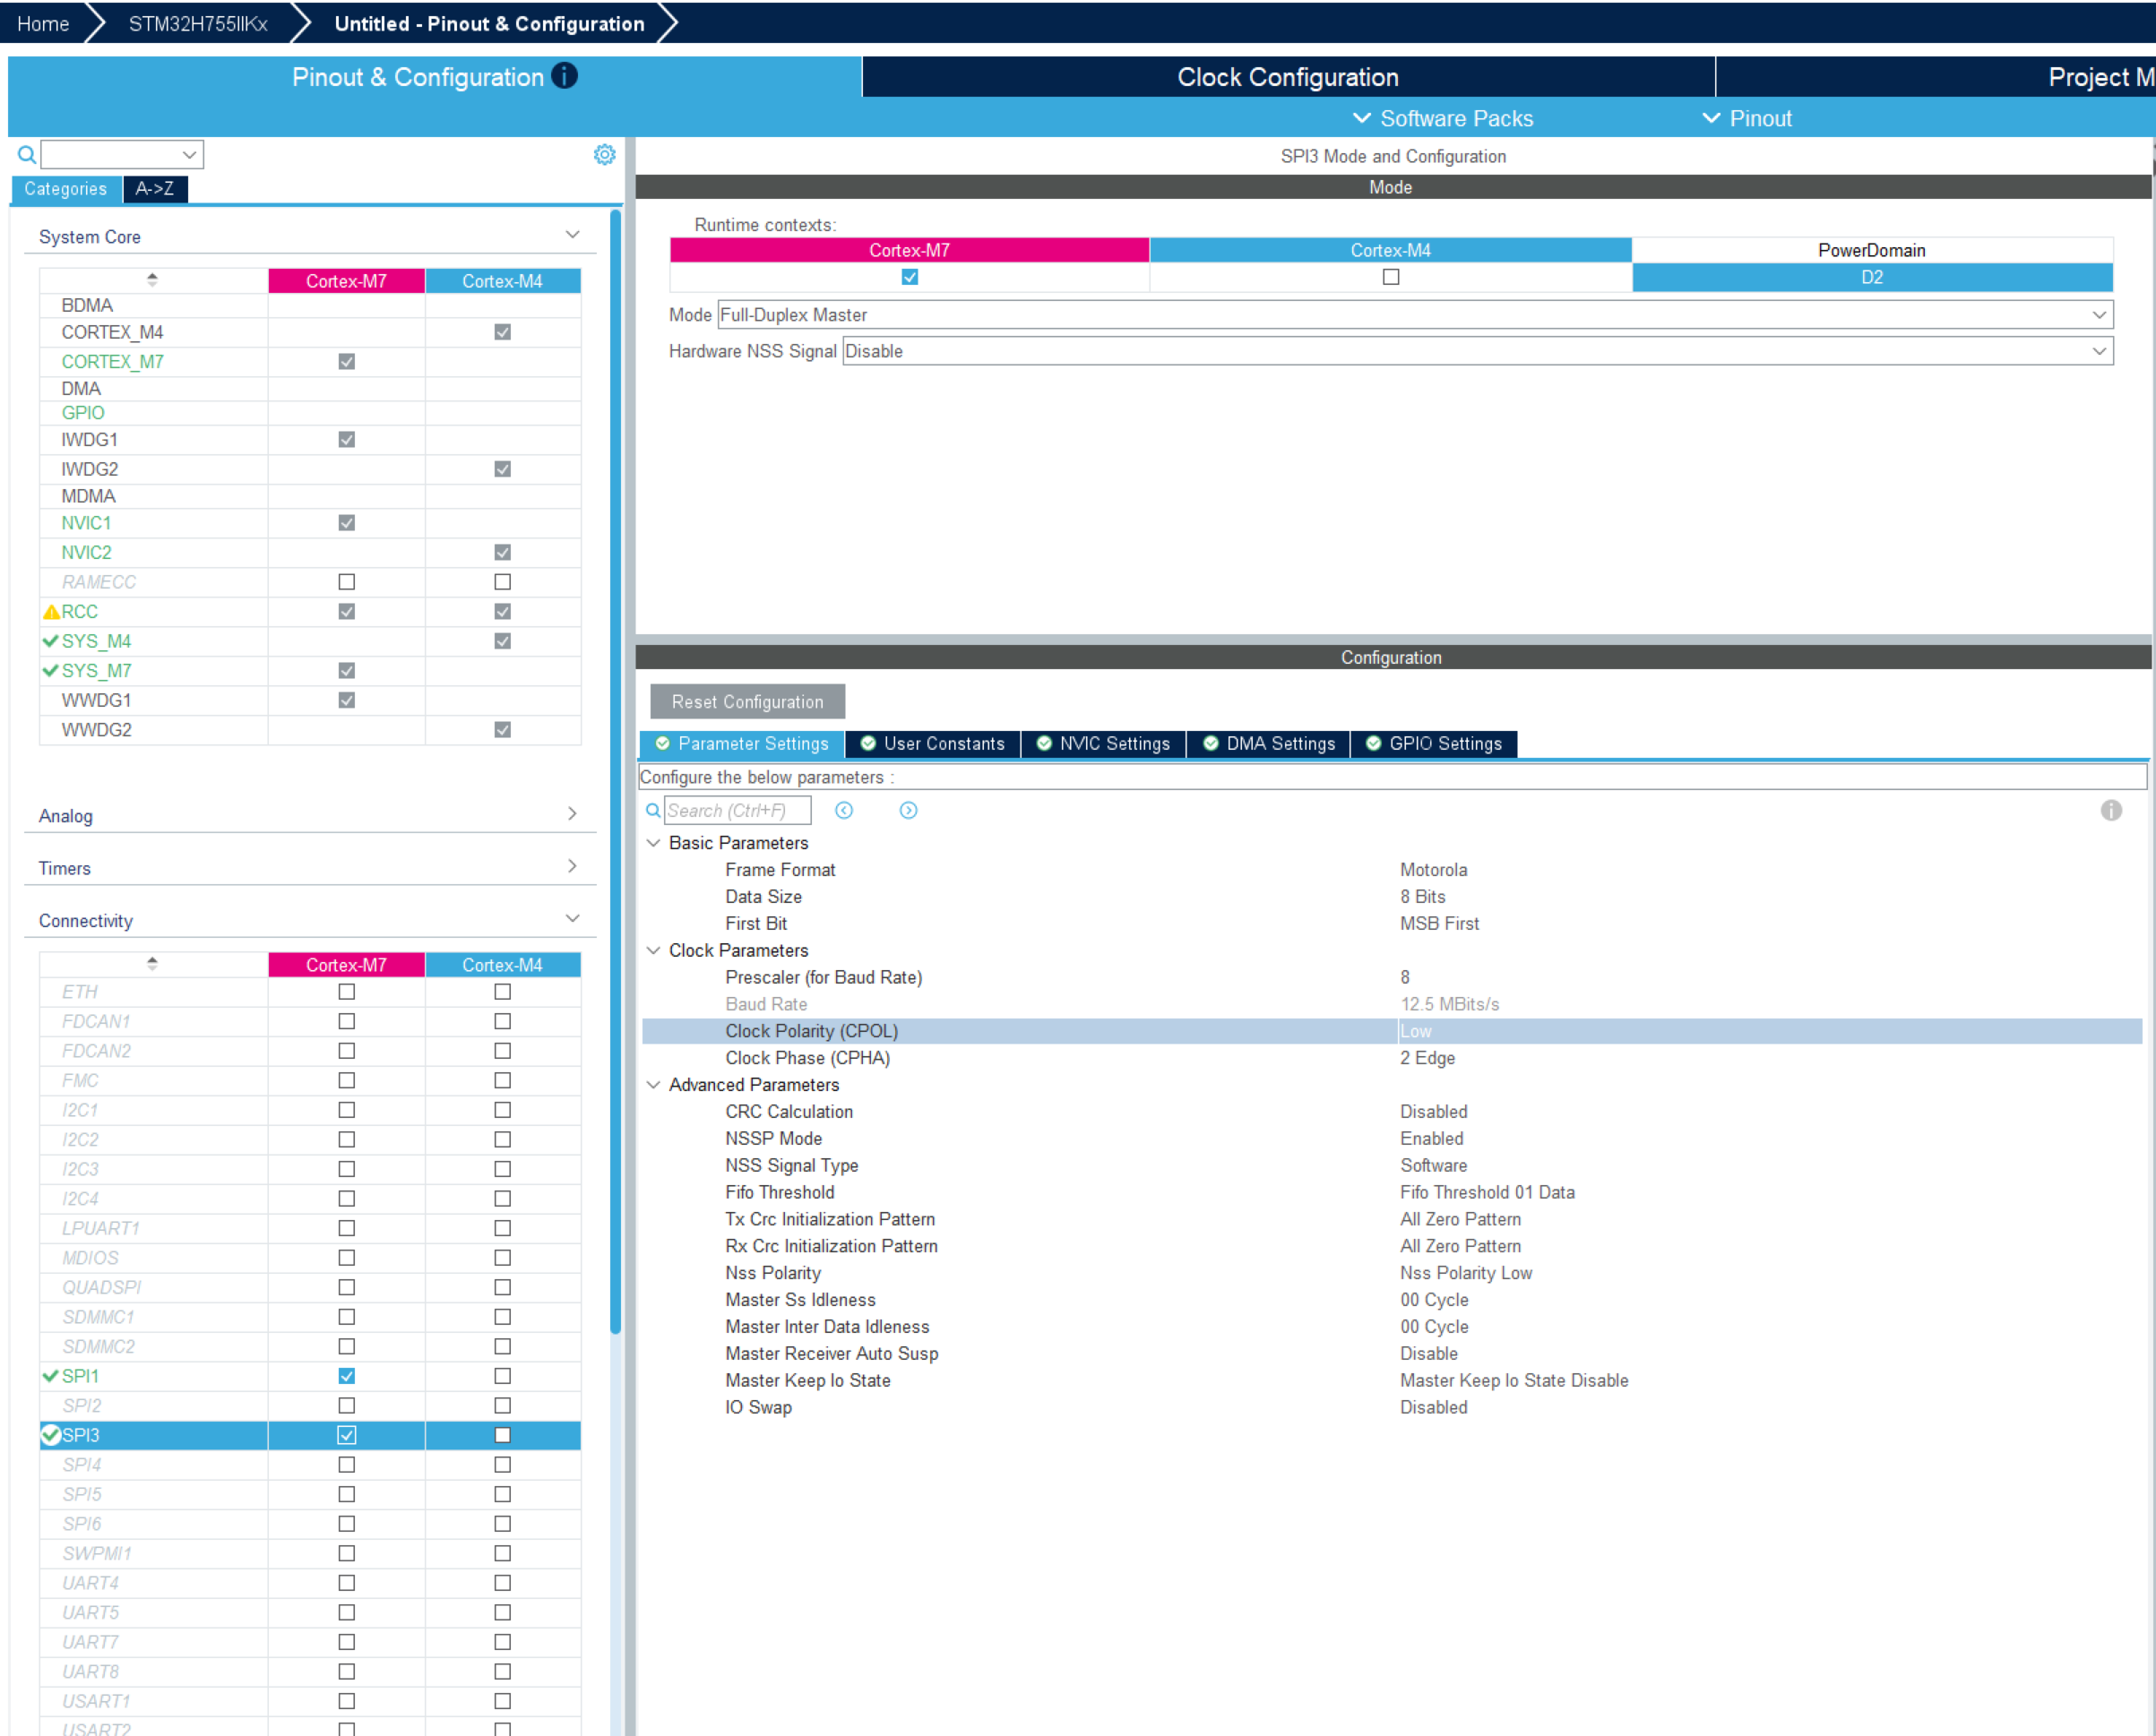Select the DMA Settings tab

pyautogui.click(x=1269, y=744)
